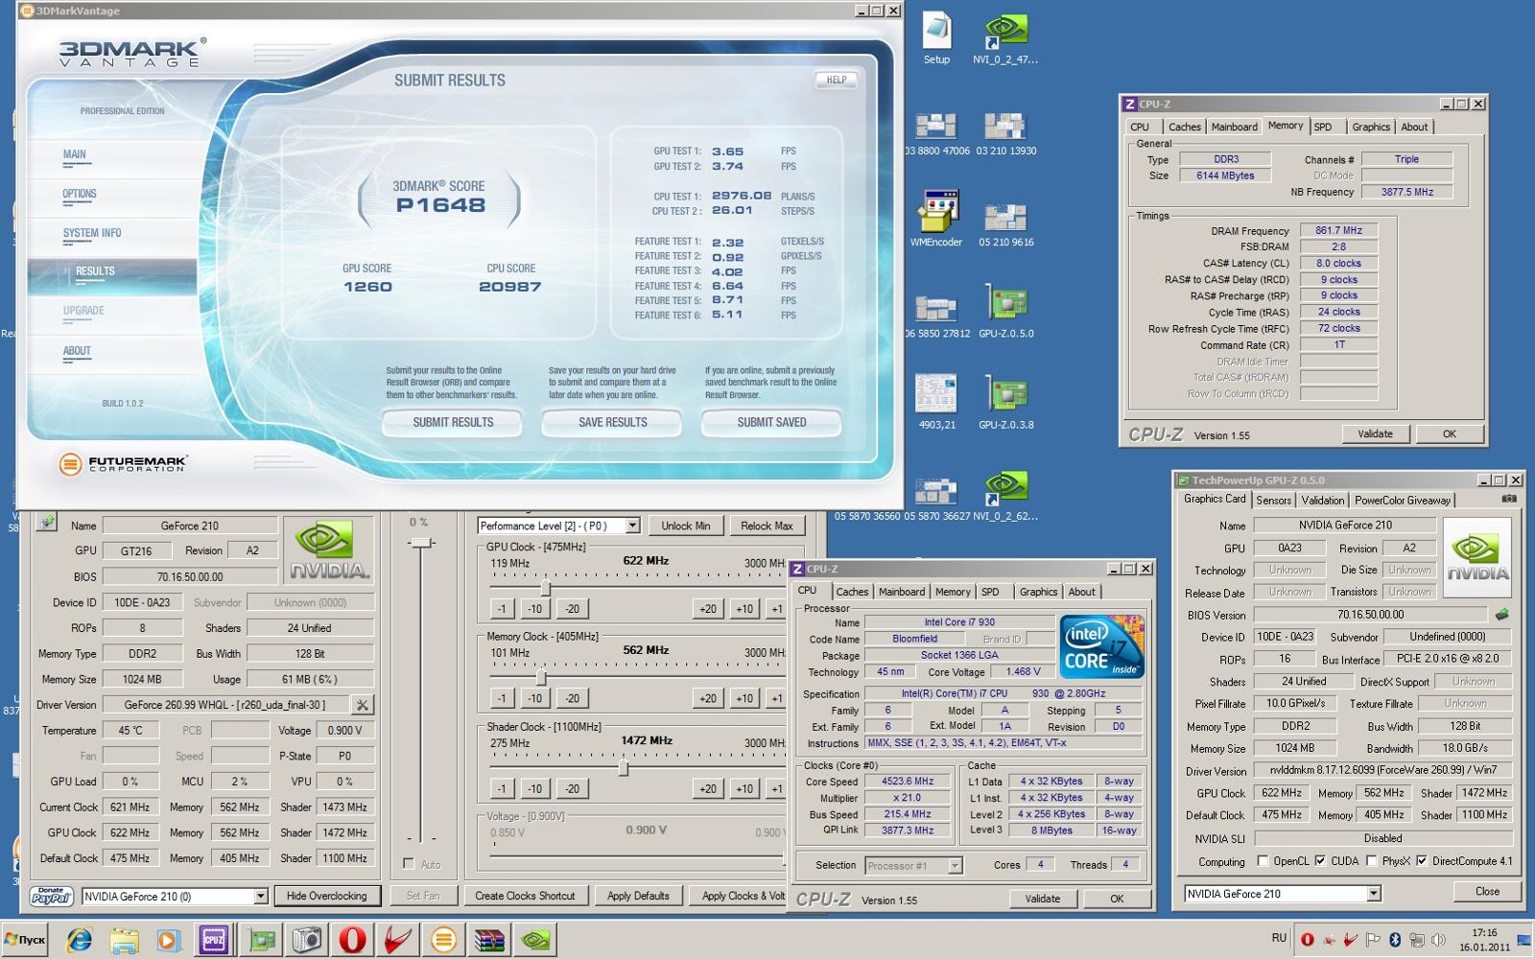
Task: Open the GPU-Z.0.5.0 desktop icon
Action: tap(1005, 312)
